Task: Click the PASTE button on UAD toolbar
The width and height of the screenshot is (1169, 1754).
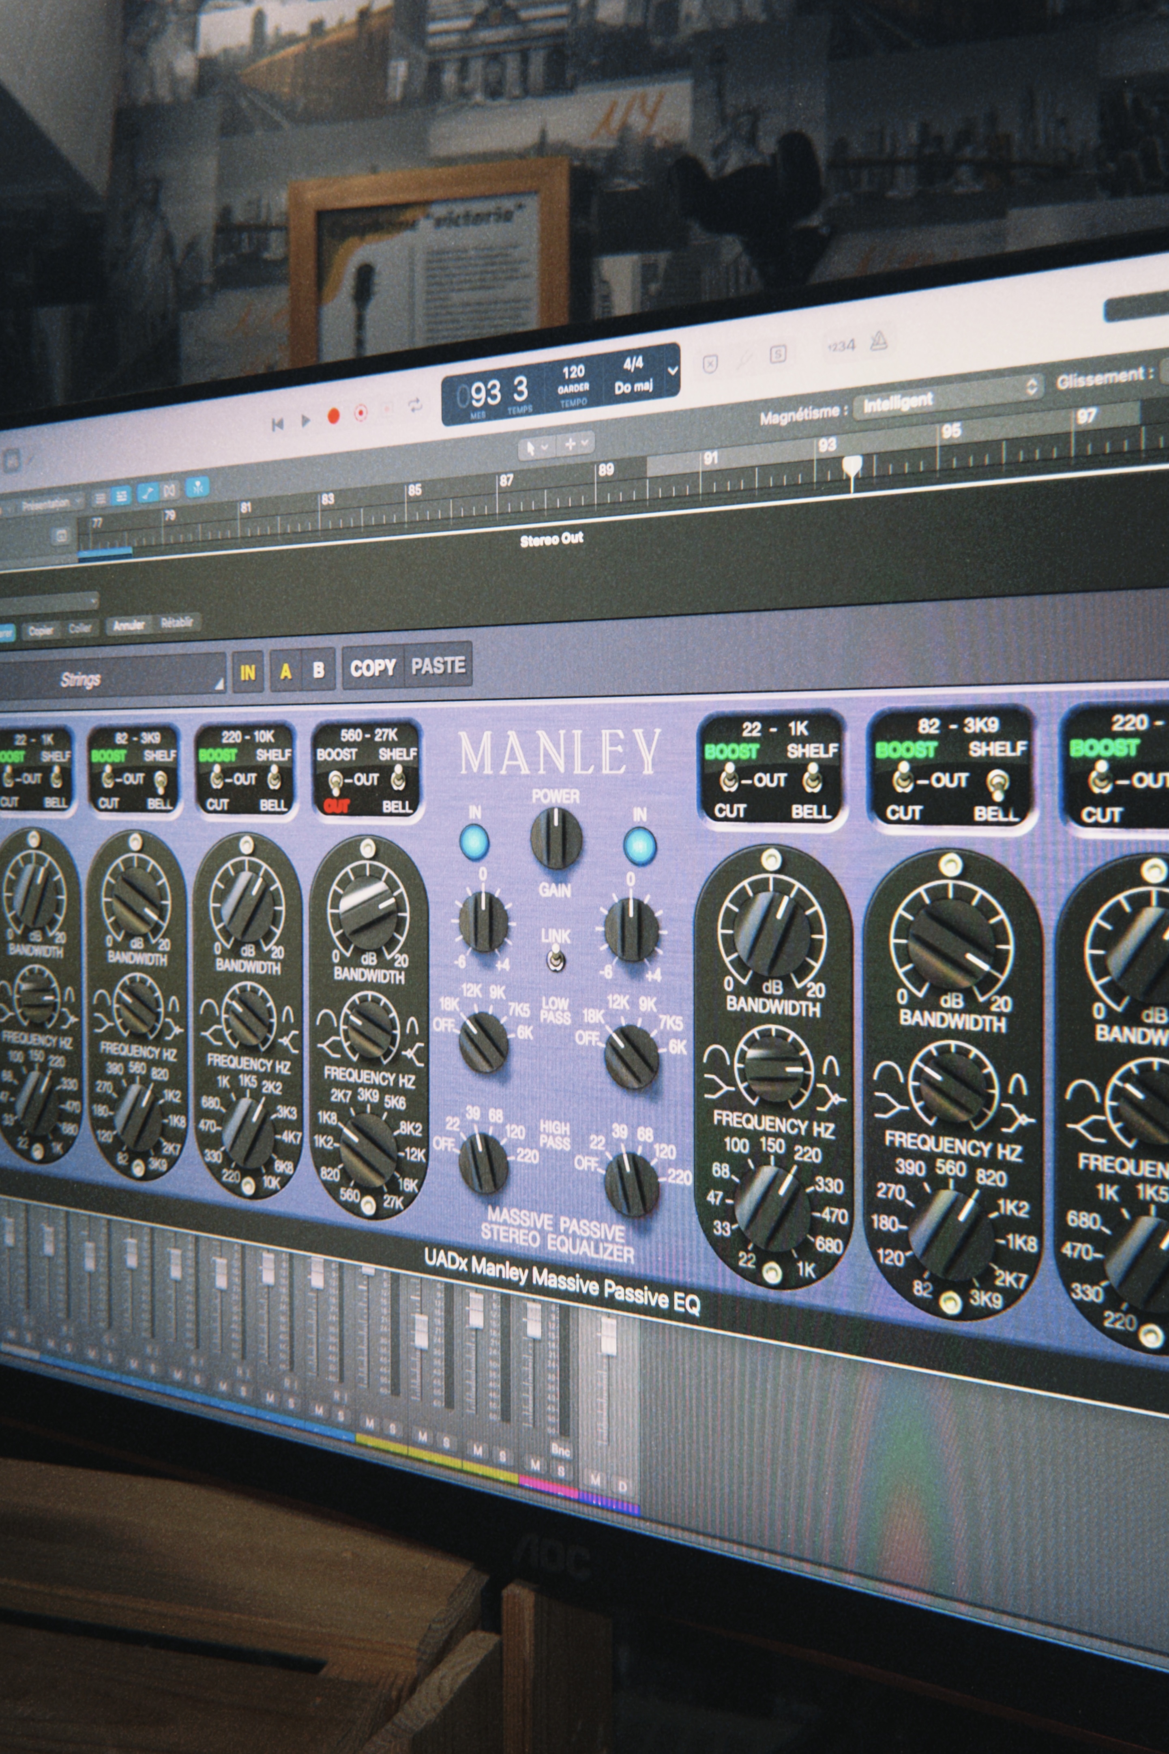Action: point(438,664)
